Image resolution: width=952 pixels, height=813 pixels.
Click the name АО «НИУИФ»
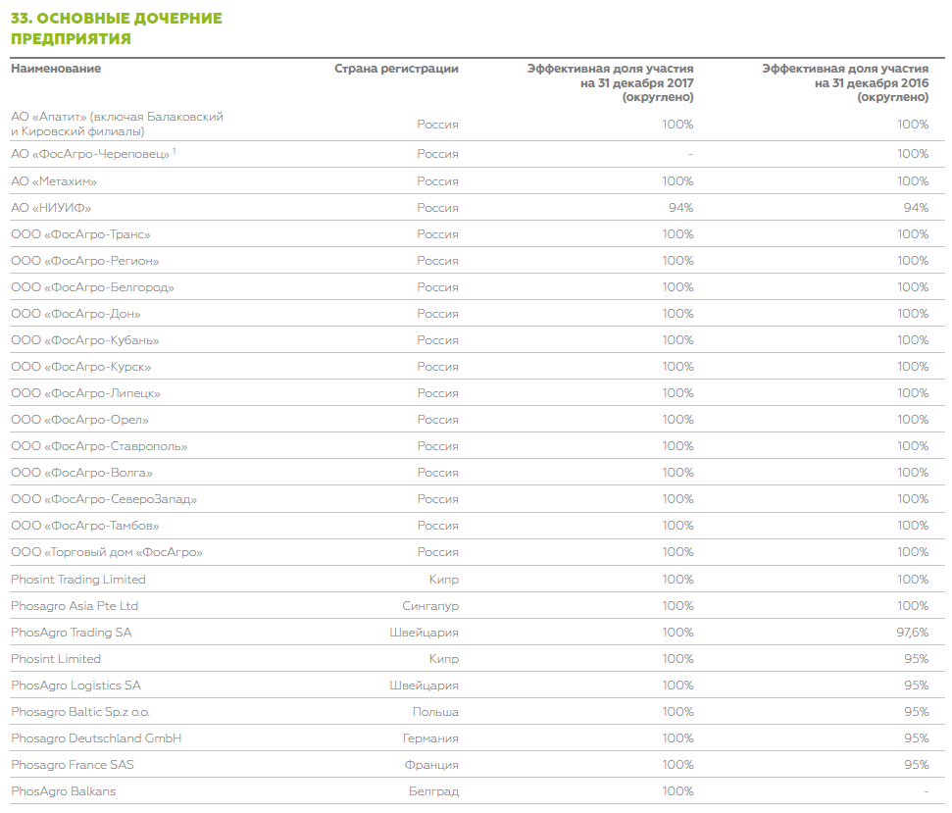(51, 208)
